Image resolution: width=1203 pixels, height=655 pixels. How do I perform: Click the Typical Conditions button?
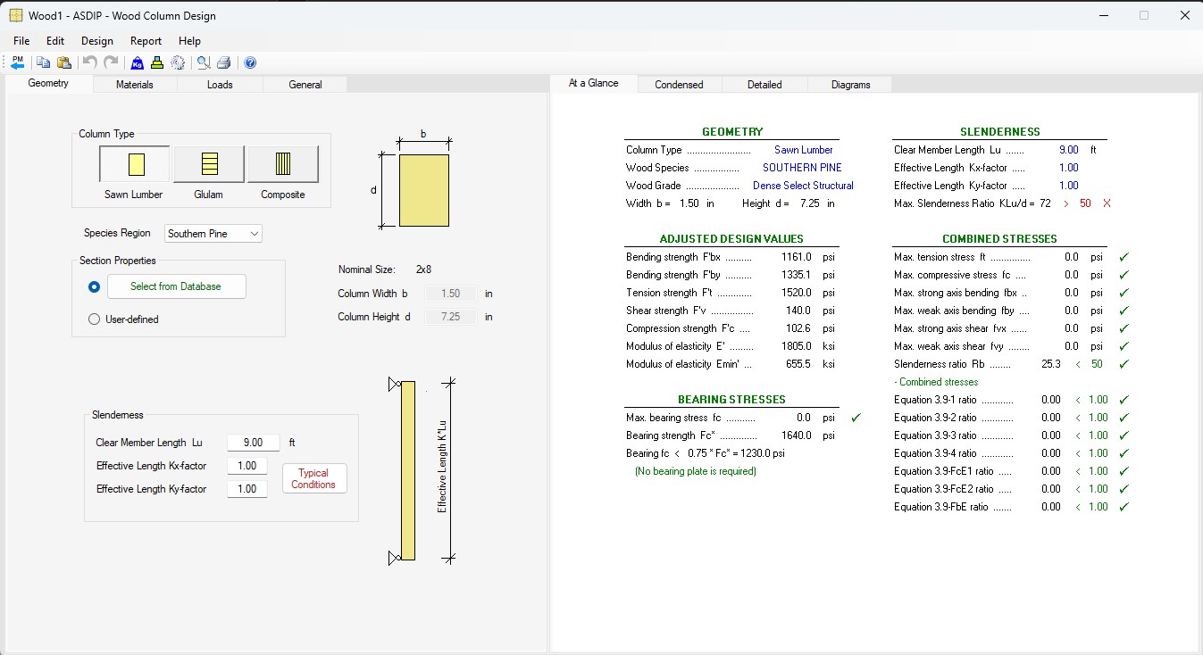[314, 479]
